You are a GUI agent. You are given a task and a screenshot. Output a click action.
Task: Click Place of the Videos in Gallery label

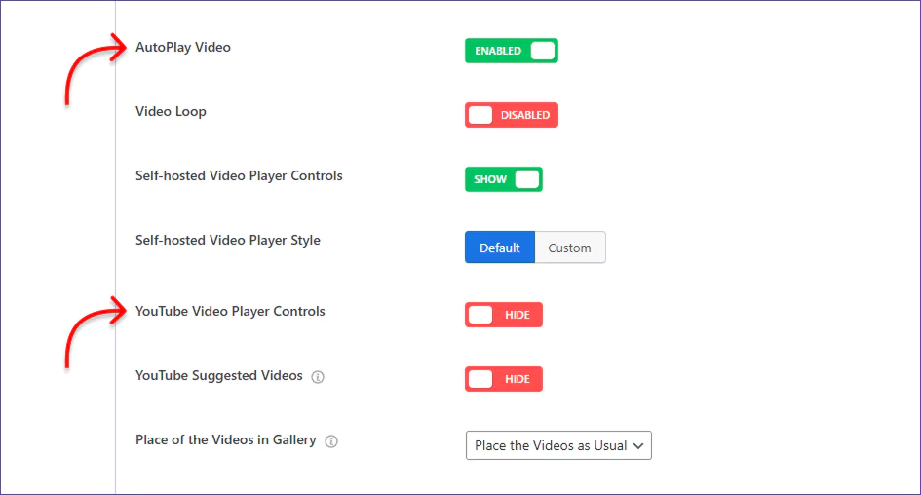click(x=225, y=439)
